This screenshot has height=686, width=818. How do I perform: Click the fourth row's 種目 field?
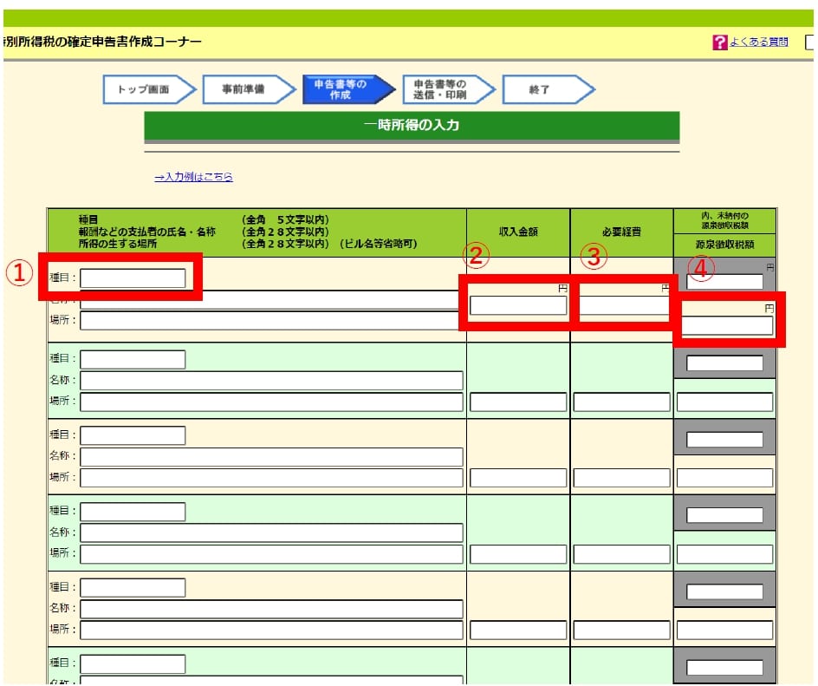(133, 512)
